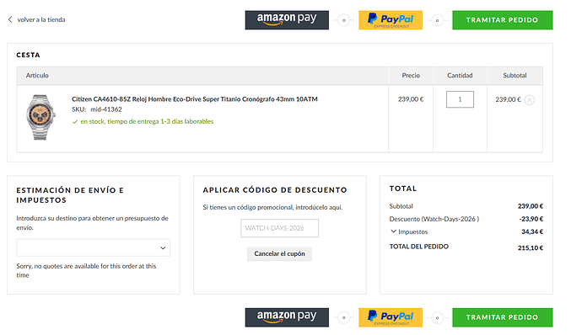Click the Articulo column header

click(37, 75)
